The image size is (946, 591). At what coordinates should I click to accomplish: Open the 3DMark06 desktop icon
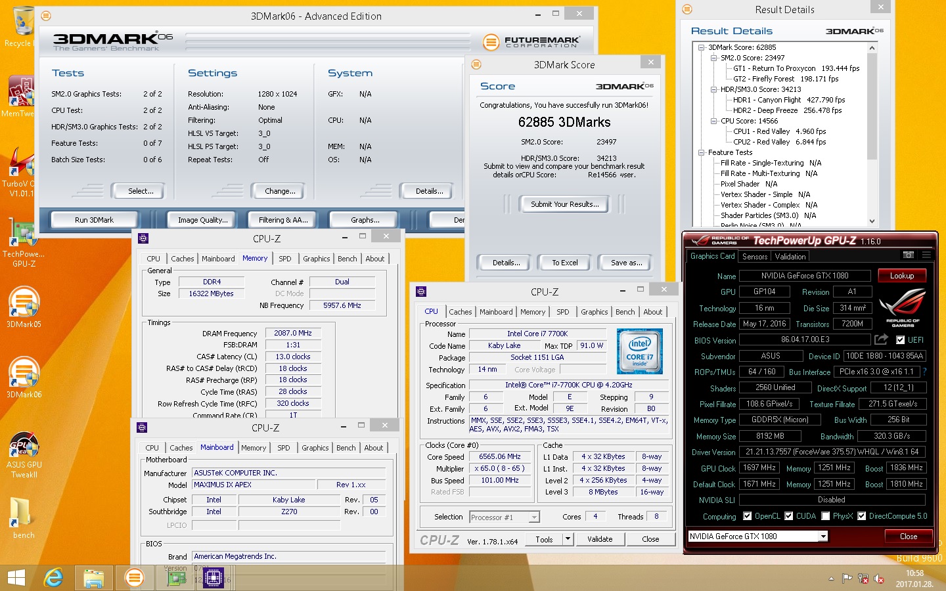coord(24,378)
